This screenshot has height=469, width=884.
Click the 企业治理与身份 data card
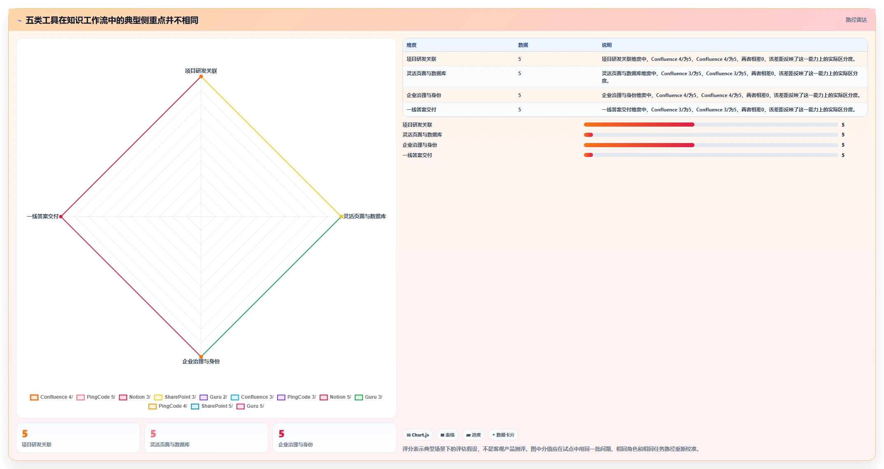point(335,438)
